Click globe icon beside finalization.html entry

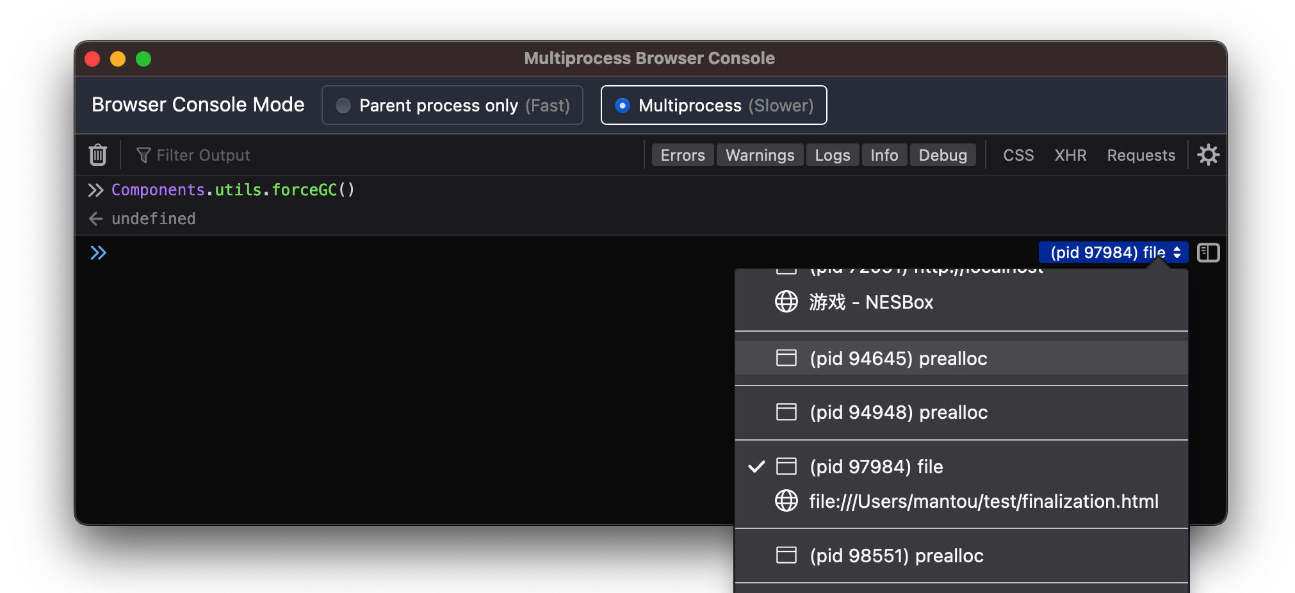pos(786,501)
